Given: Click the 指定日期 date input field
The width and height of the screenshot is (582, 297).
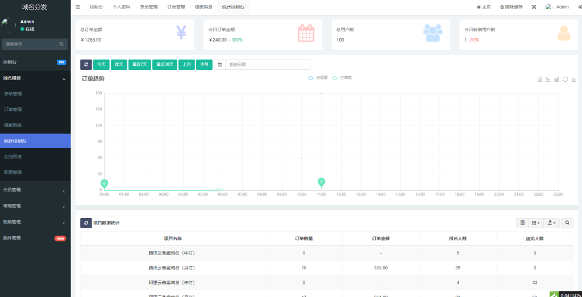Looking at the screenshot, I should [267, 65].
